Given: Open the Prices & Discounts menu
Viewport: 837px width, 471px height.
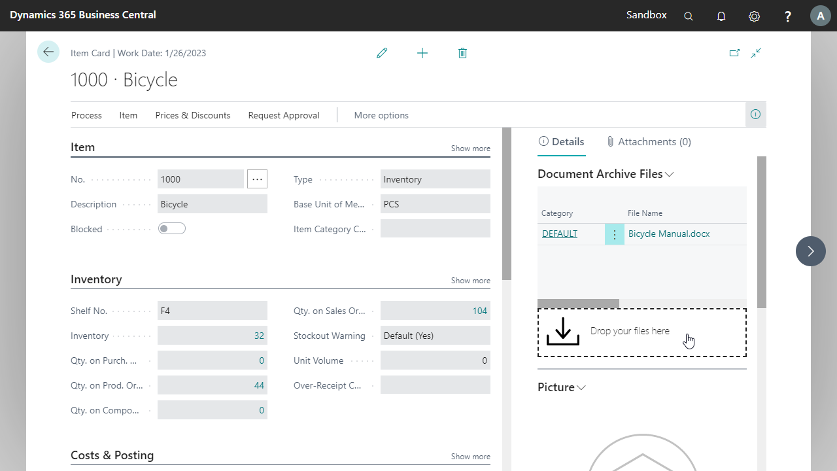Looking at the screenshot, I should pyautogui.click(x=193, y=115).
